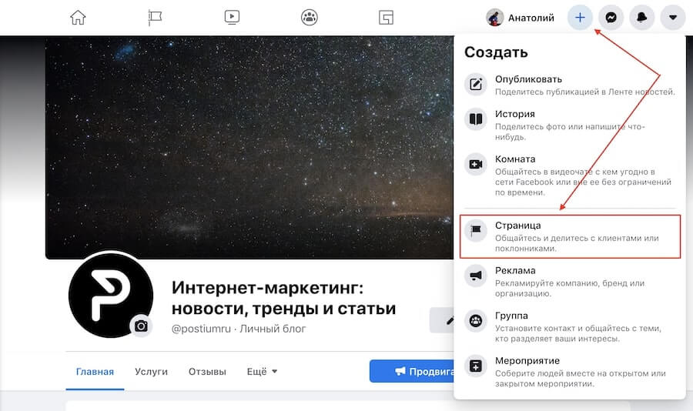Click text Поделитесь публикацией в Ленте новостей
Viewport: 693px width, 411px height.
pos(584,92)
